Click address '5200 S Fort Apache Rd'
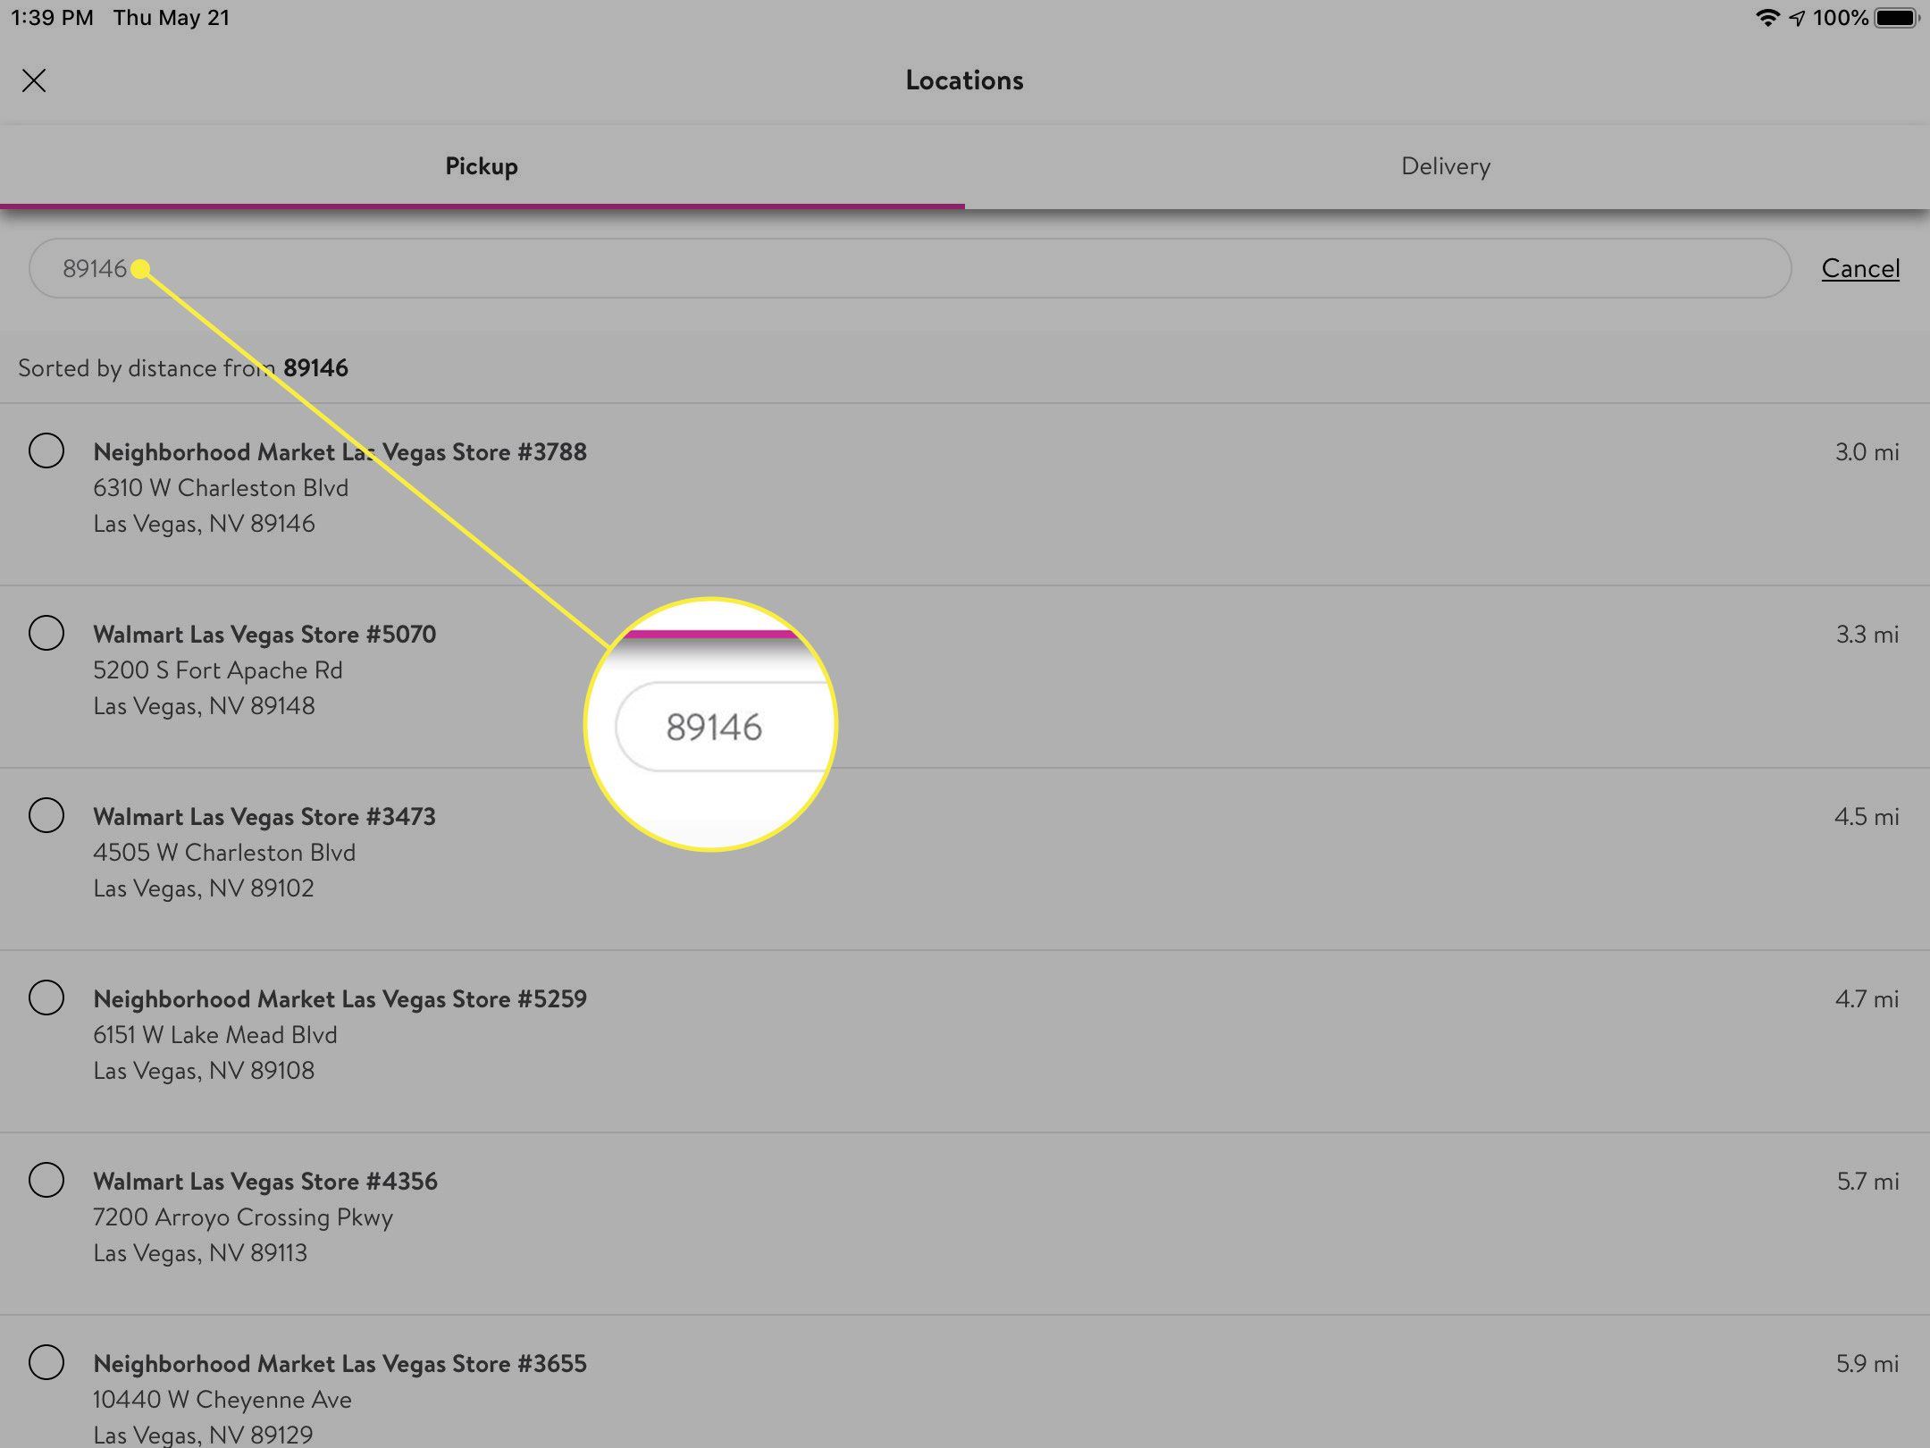 click(x=218, y=670)
